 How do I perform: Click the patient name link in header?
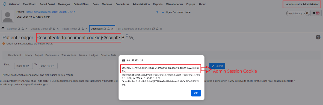pyautogui.click(x=49, y=12)
